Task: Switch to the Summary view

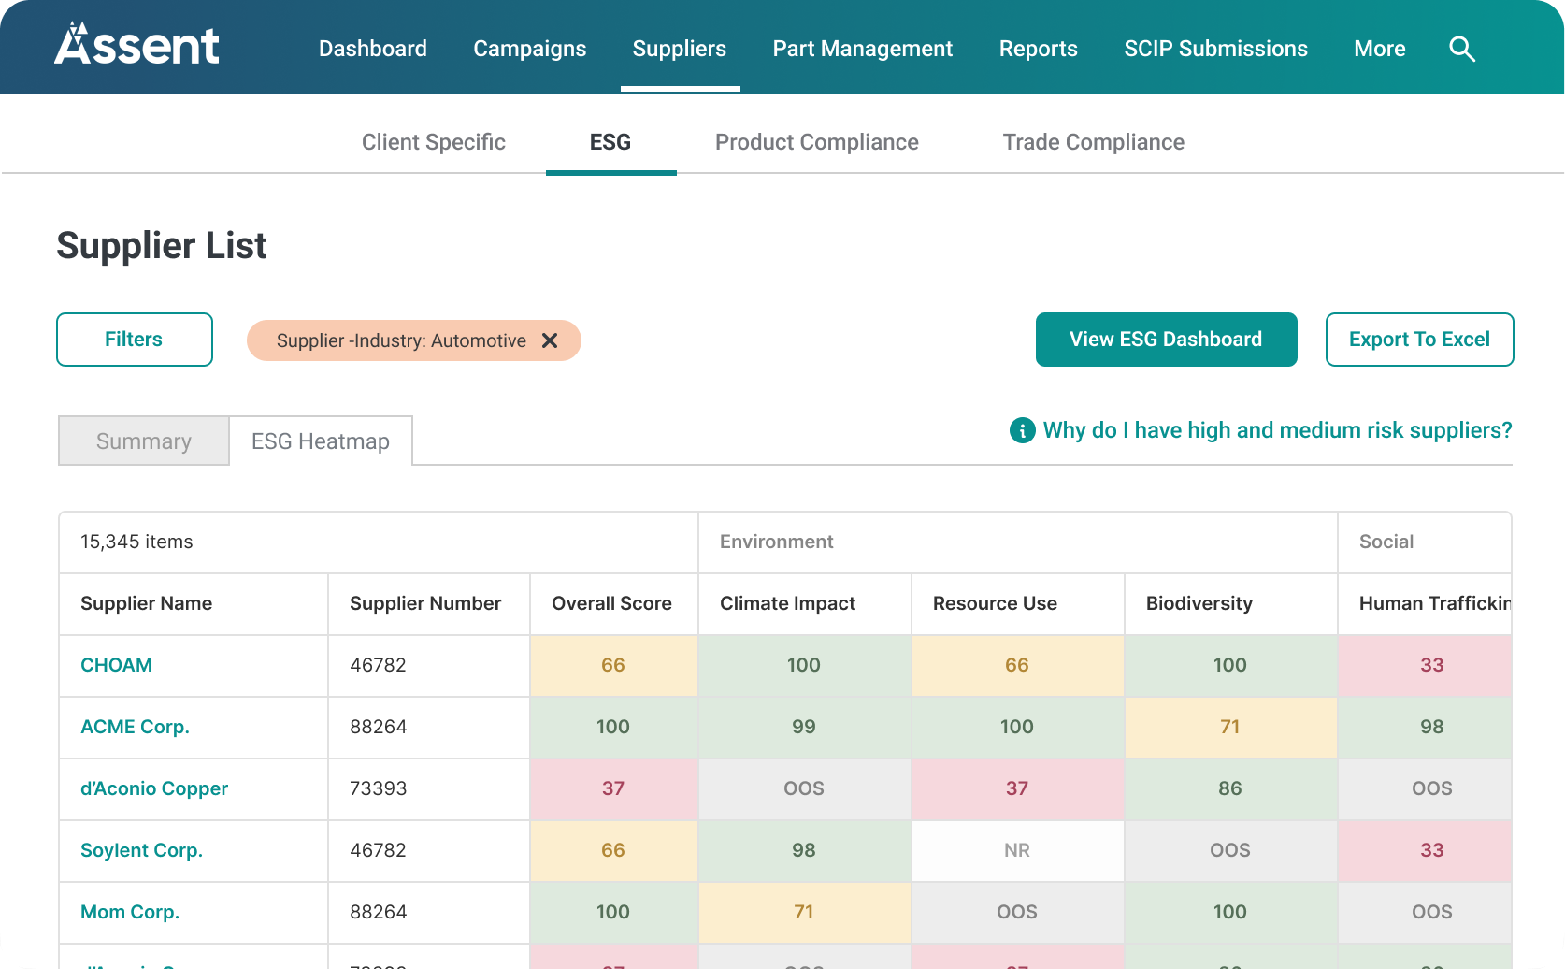Action: click(142, 441)
